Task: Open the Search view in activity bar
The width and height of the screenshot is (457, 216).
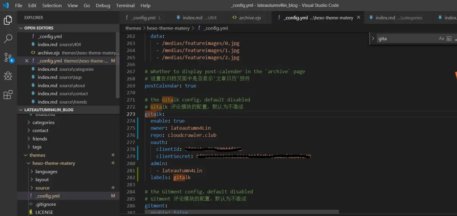Action: tap(8, 39)
